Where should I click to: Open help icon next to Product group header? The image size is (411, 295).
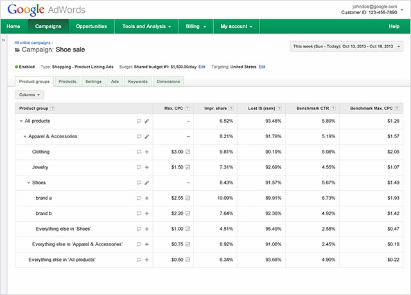click(x=53, y=109)
